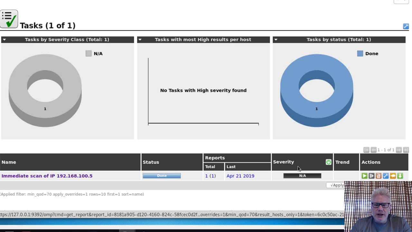Click the grey resume task icon

coord(371,176)
